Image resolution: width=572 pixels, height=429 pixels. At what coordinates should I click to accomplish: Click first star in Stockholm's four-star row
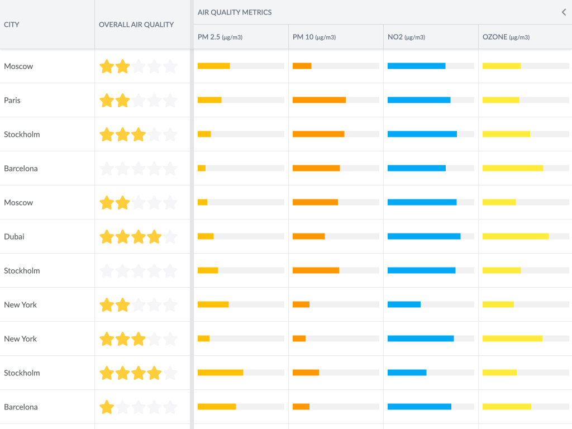107,373
